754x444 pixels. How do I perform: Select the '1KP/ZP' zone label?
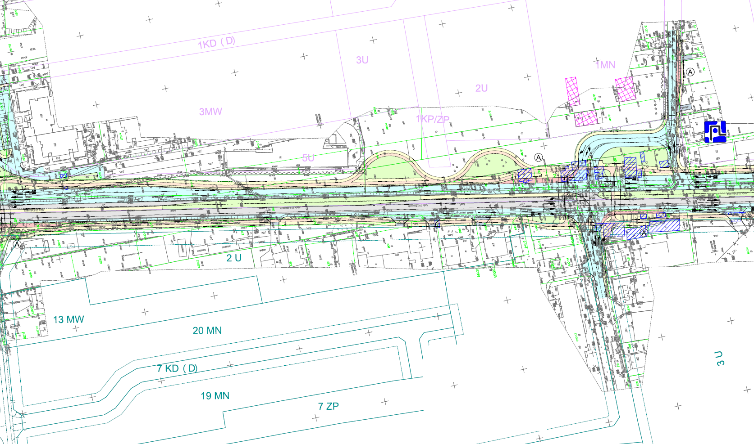pyautogui.click(x=433, y=119)
